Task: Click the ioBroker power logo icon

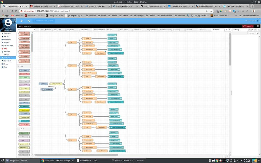Action: 259,21
